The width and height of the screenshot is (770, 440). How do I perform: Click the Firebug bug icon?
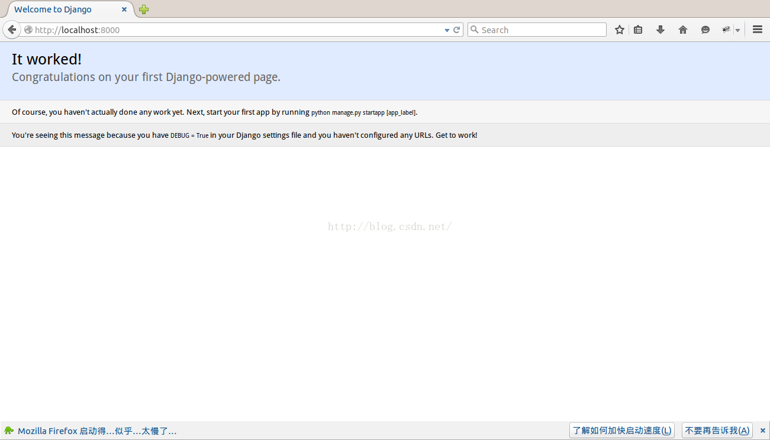(726, 30)
